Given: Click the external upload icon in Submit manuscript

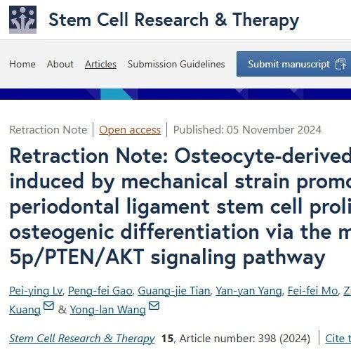Looking at the screenshot, I should tap(340, 64).
